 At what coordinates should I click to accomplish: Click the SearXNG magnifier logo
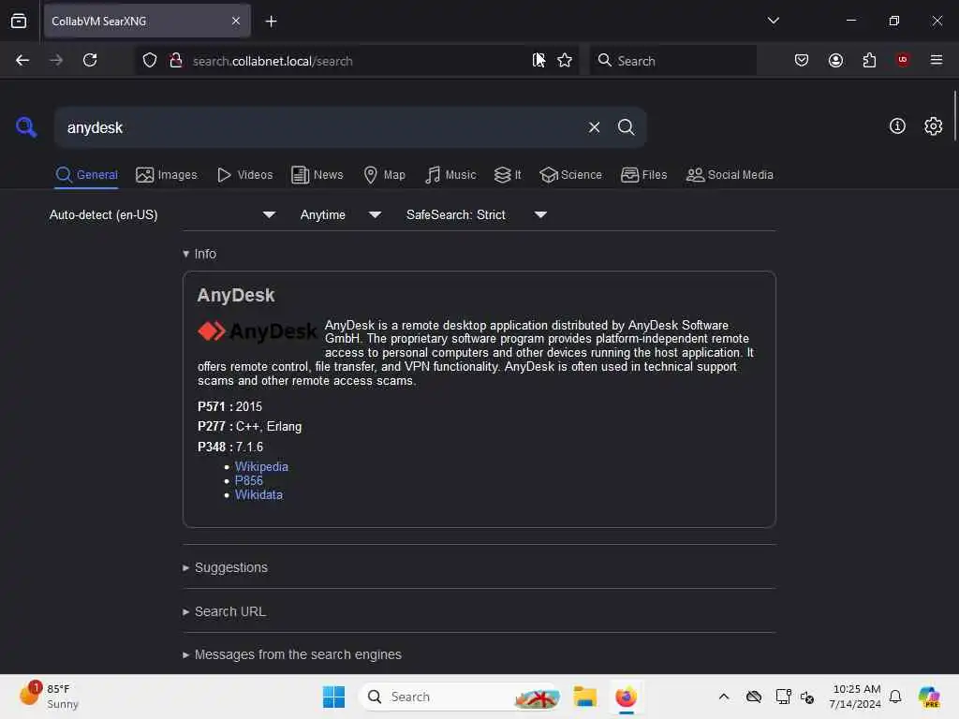(x=26, y=127)
